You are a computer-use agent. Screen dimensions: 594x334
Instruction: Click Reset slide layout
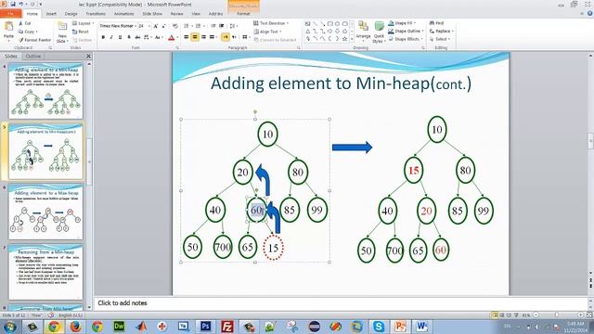81,32
